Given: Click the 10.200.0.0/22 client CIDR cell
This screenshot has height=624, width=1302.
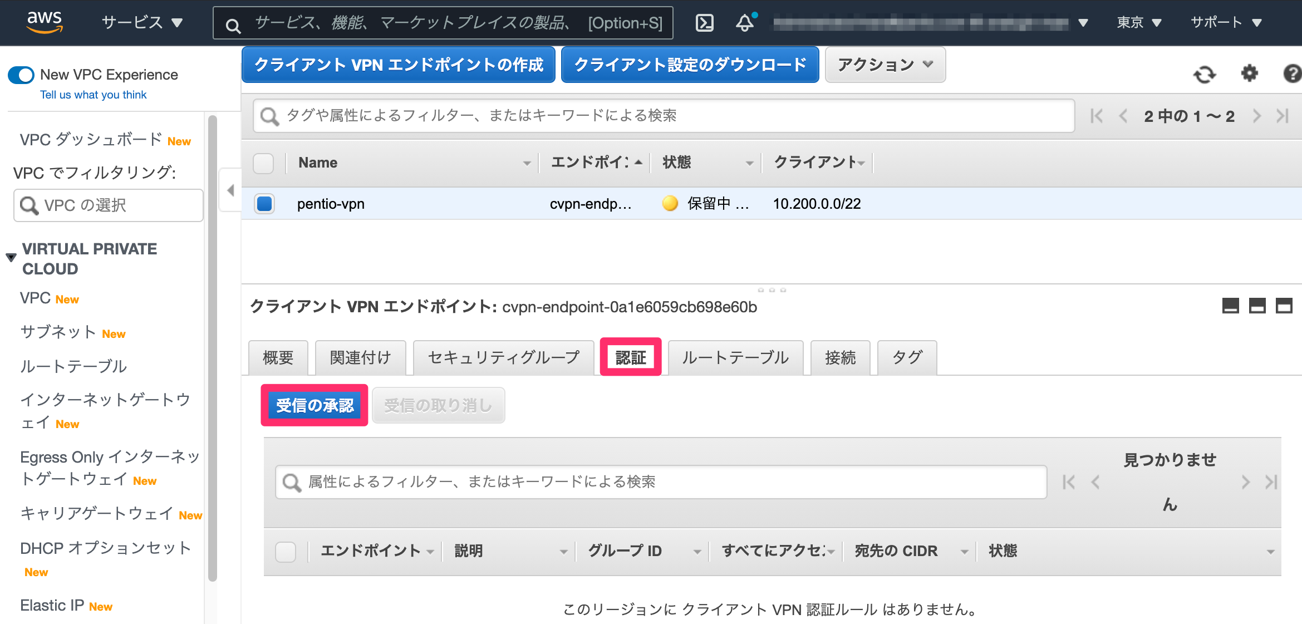Looking at the screenshot, I should tap(817, 204).
